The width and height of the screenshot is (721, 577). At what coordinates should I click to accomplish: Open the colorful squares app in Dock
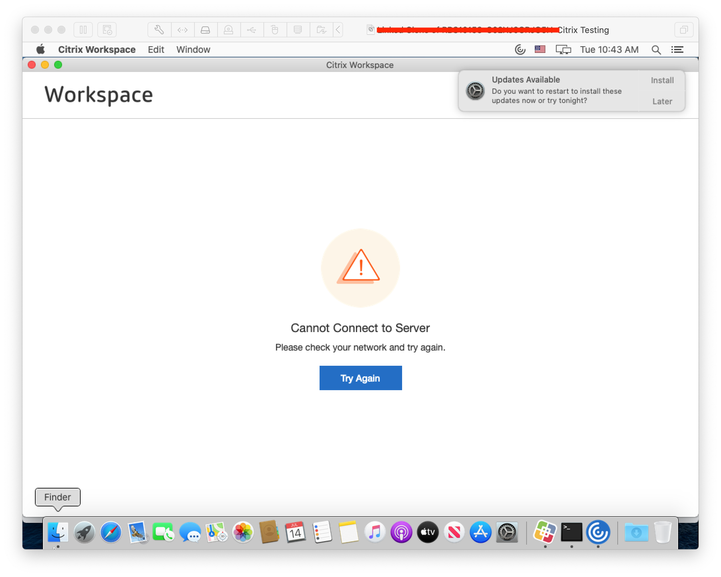545,531
